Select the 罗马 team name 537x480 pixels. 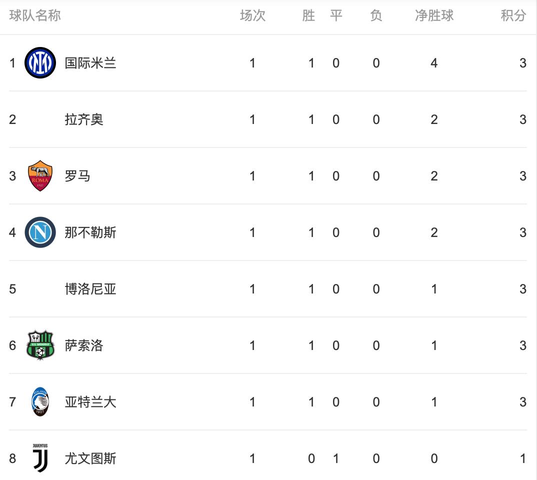pos(77,176)
